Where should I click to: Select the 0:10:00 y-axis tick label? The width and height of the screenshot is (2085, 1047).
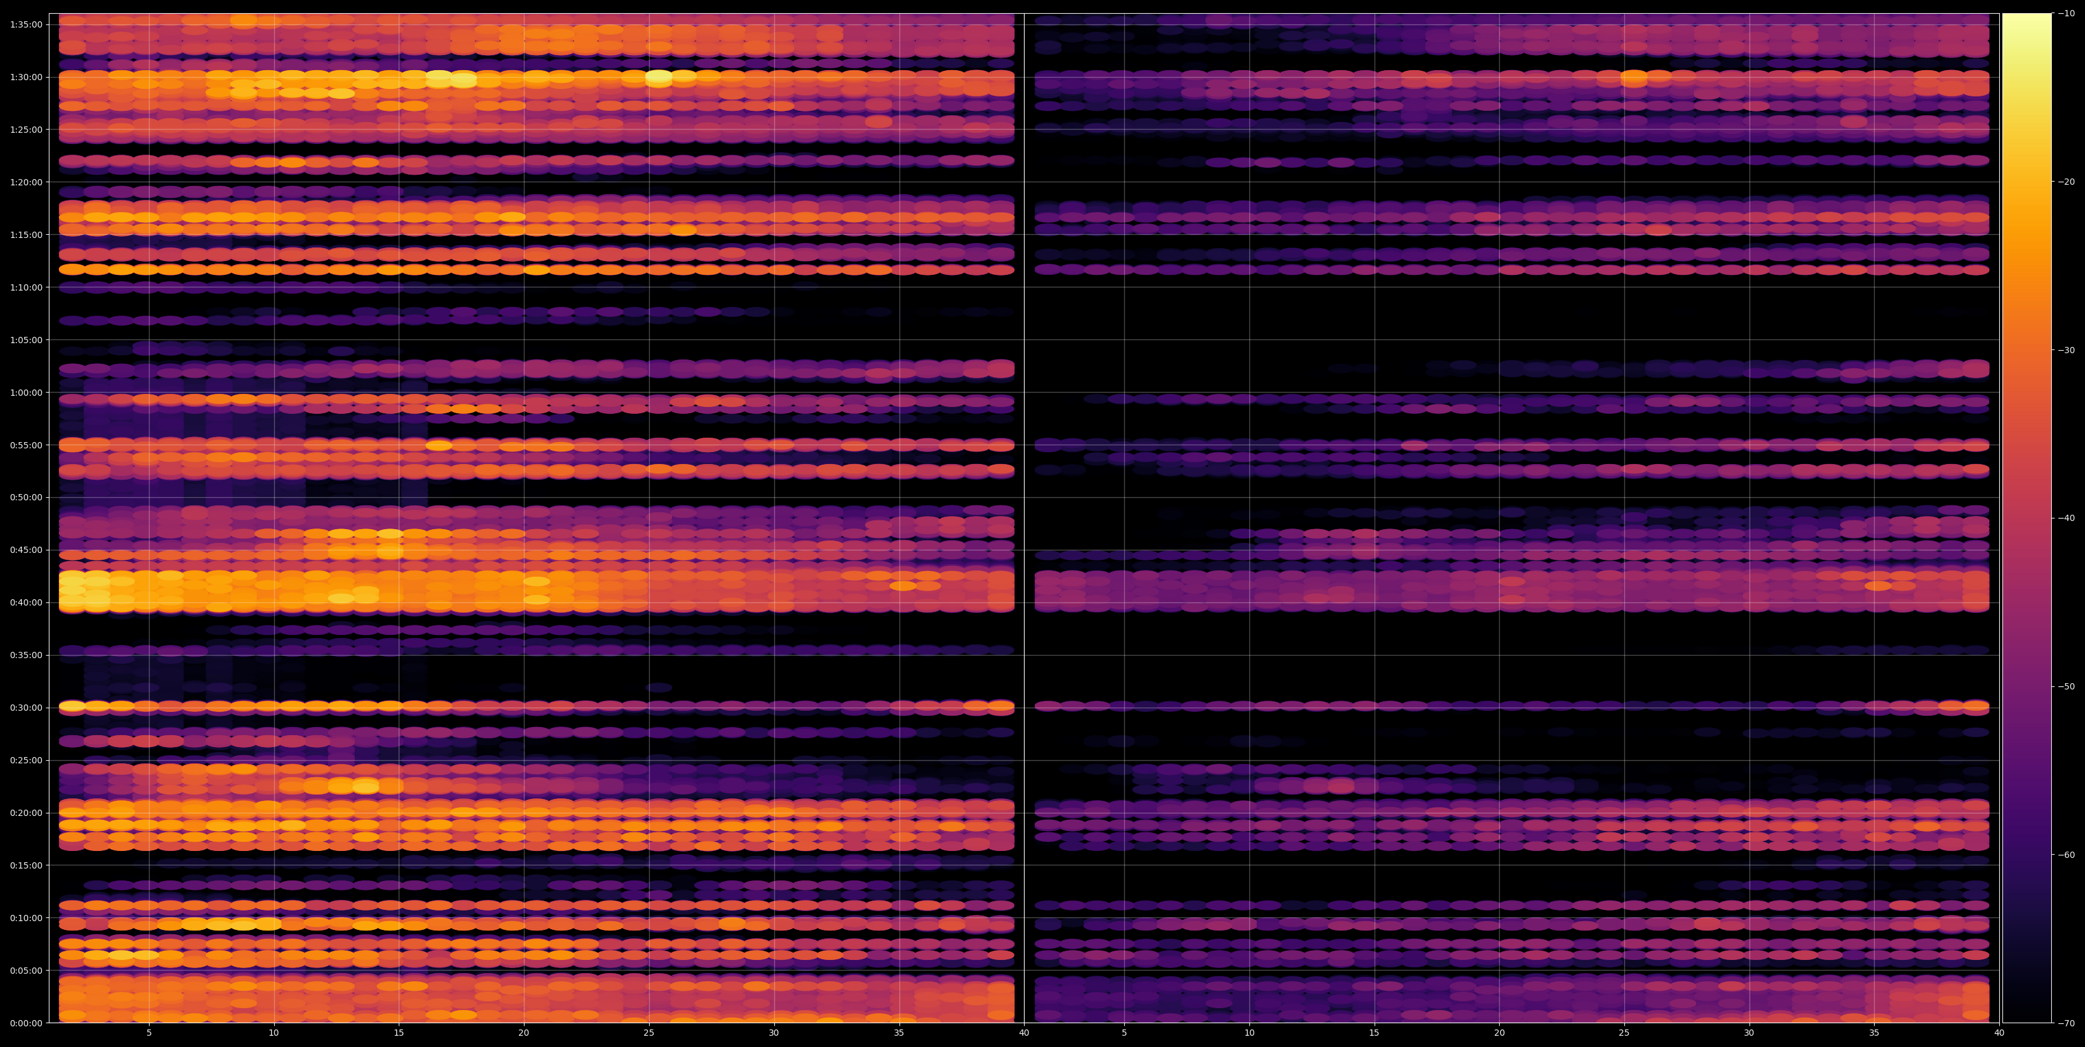coord(26,917)
